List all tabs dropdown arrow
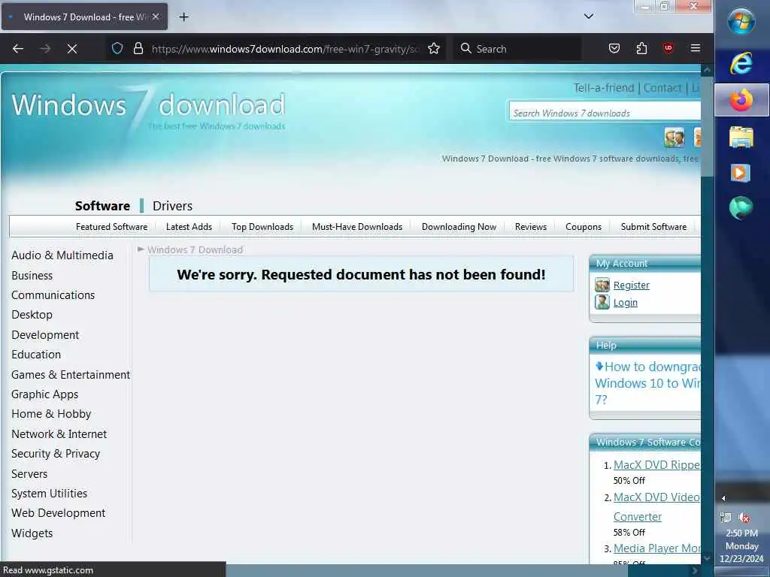770x577 pixels. coord(589,17)
